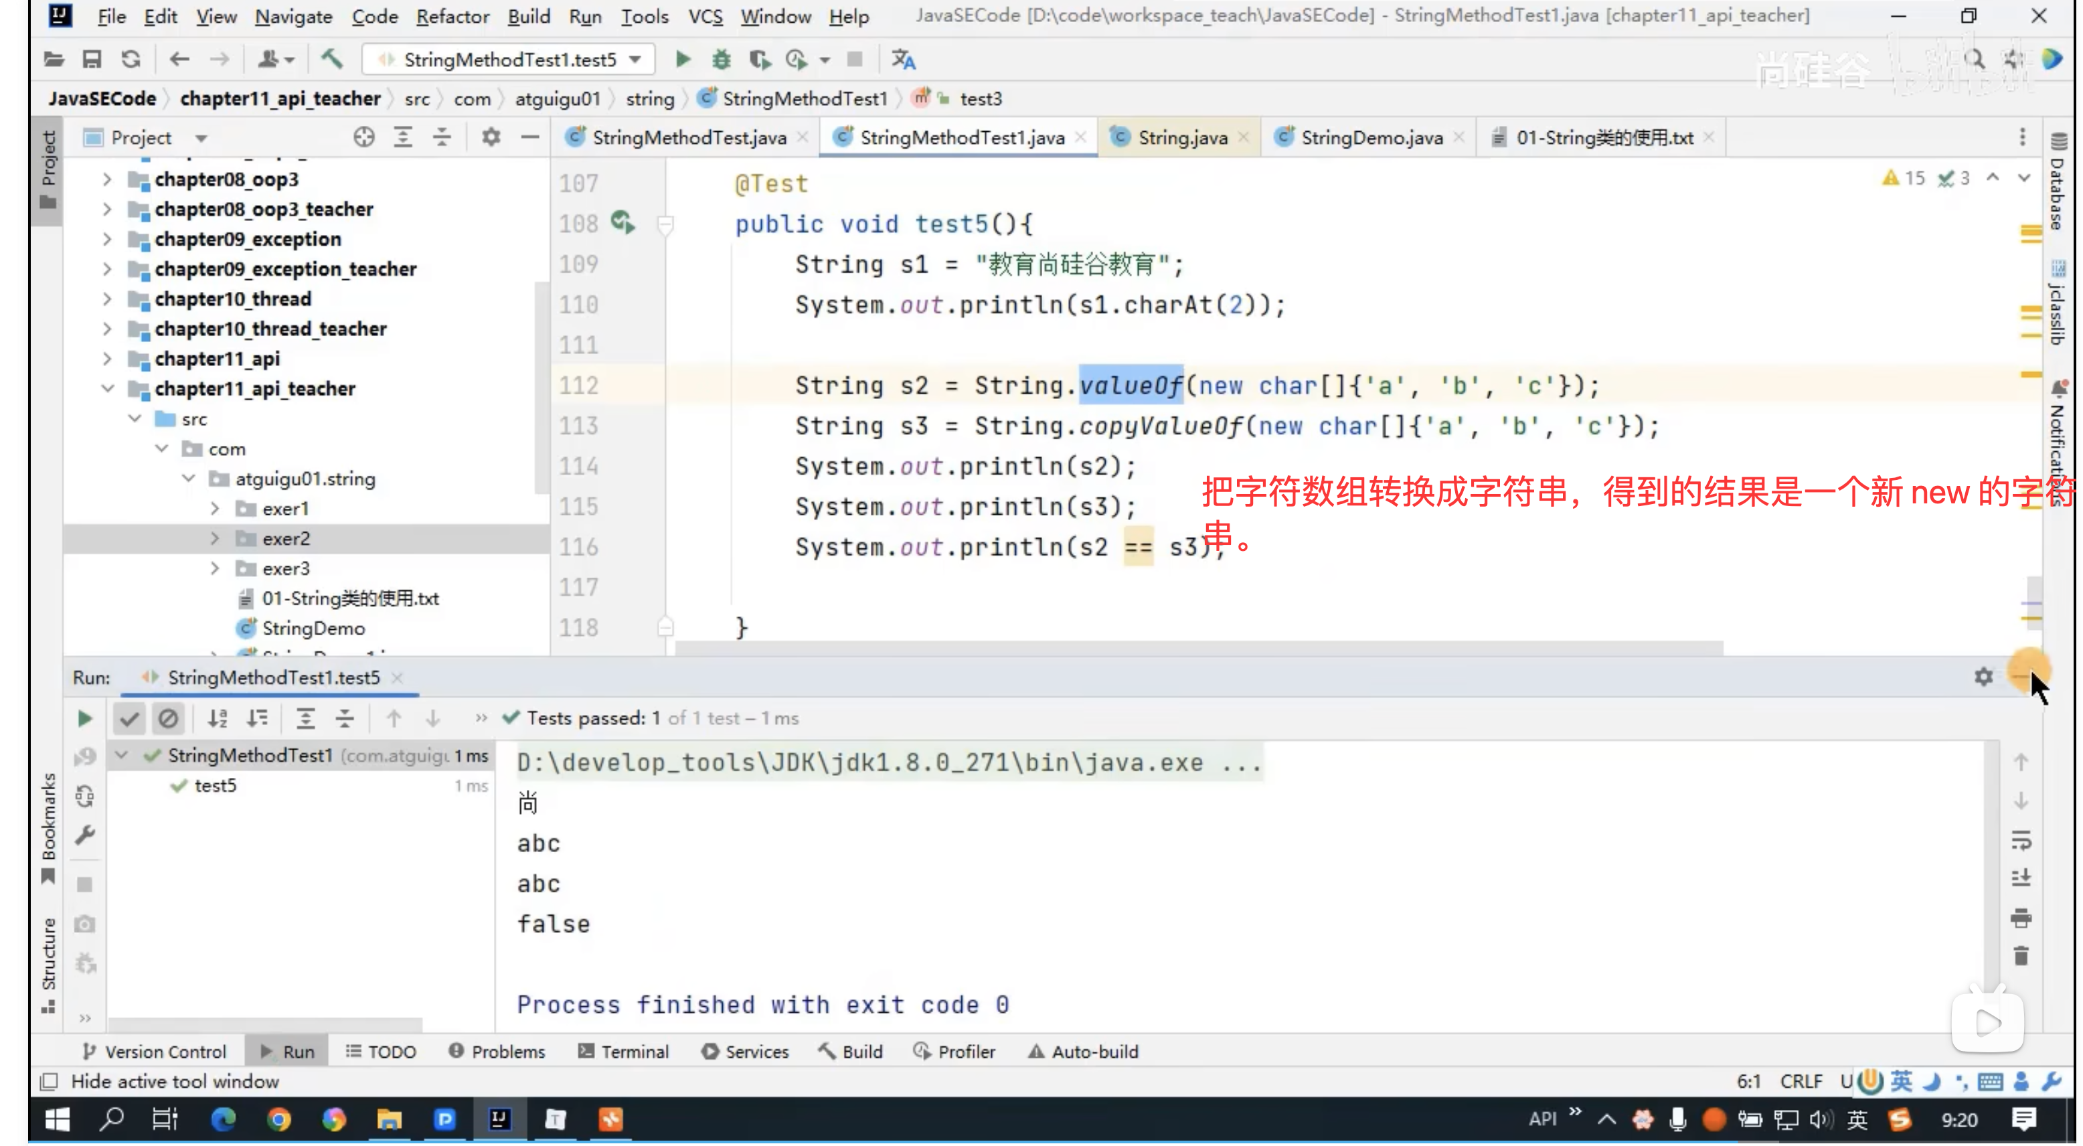Switch to the StringDemo.java tab
Image resolution: width=2083 pixels, height=1146 pixels.
1371,137
